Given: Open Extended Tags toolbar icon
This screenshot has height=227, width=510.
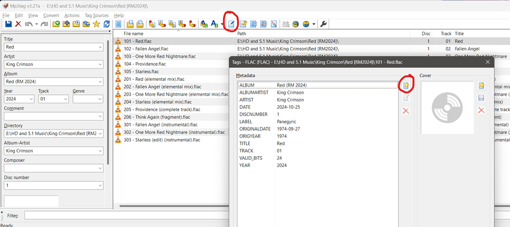Looking at the screenshot, I should 231,24.
